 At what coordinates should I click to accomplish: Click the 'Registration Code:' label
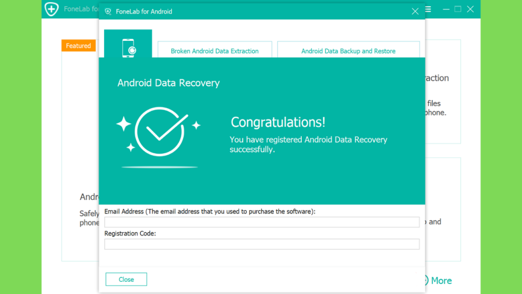[130, 234]
